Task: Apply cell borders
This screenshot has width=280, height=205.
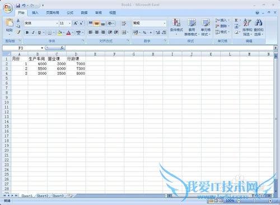Action: click(x=49, y=33)
